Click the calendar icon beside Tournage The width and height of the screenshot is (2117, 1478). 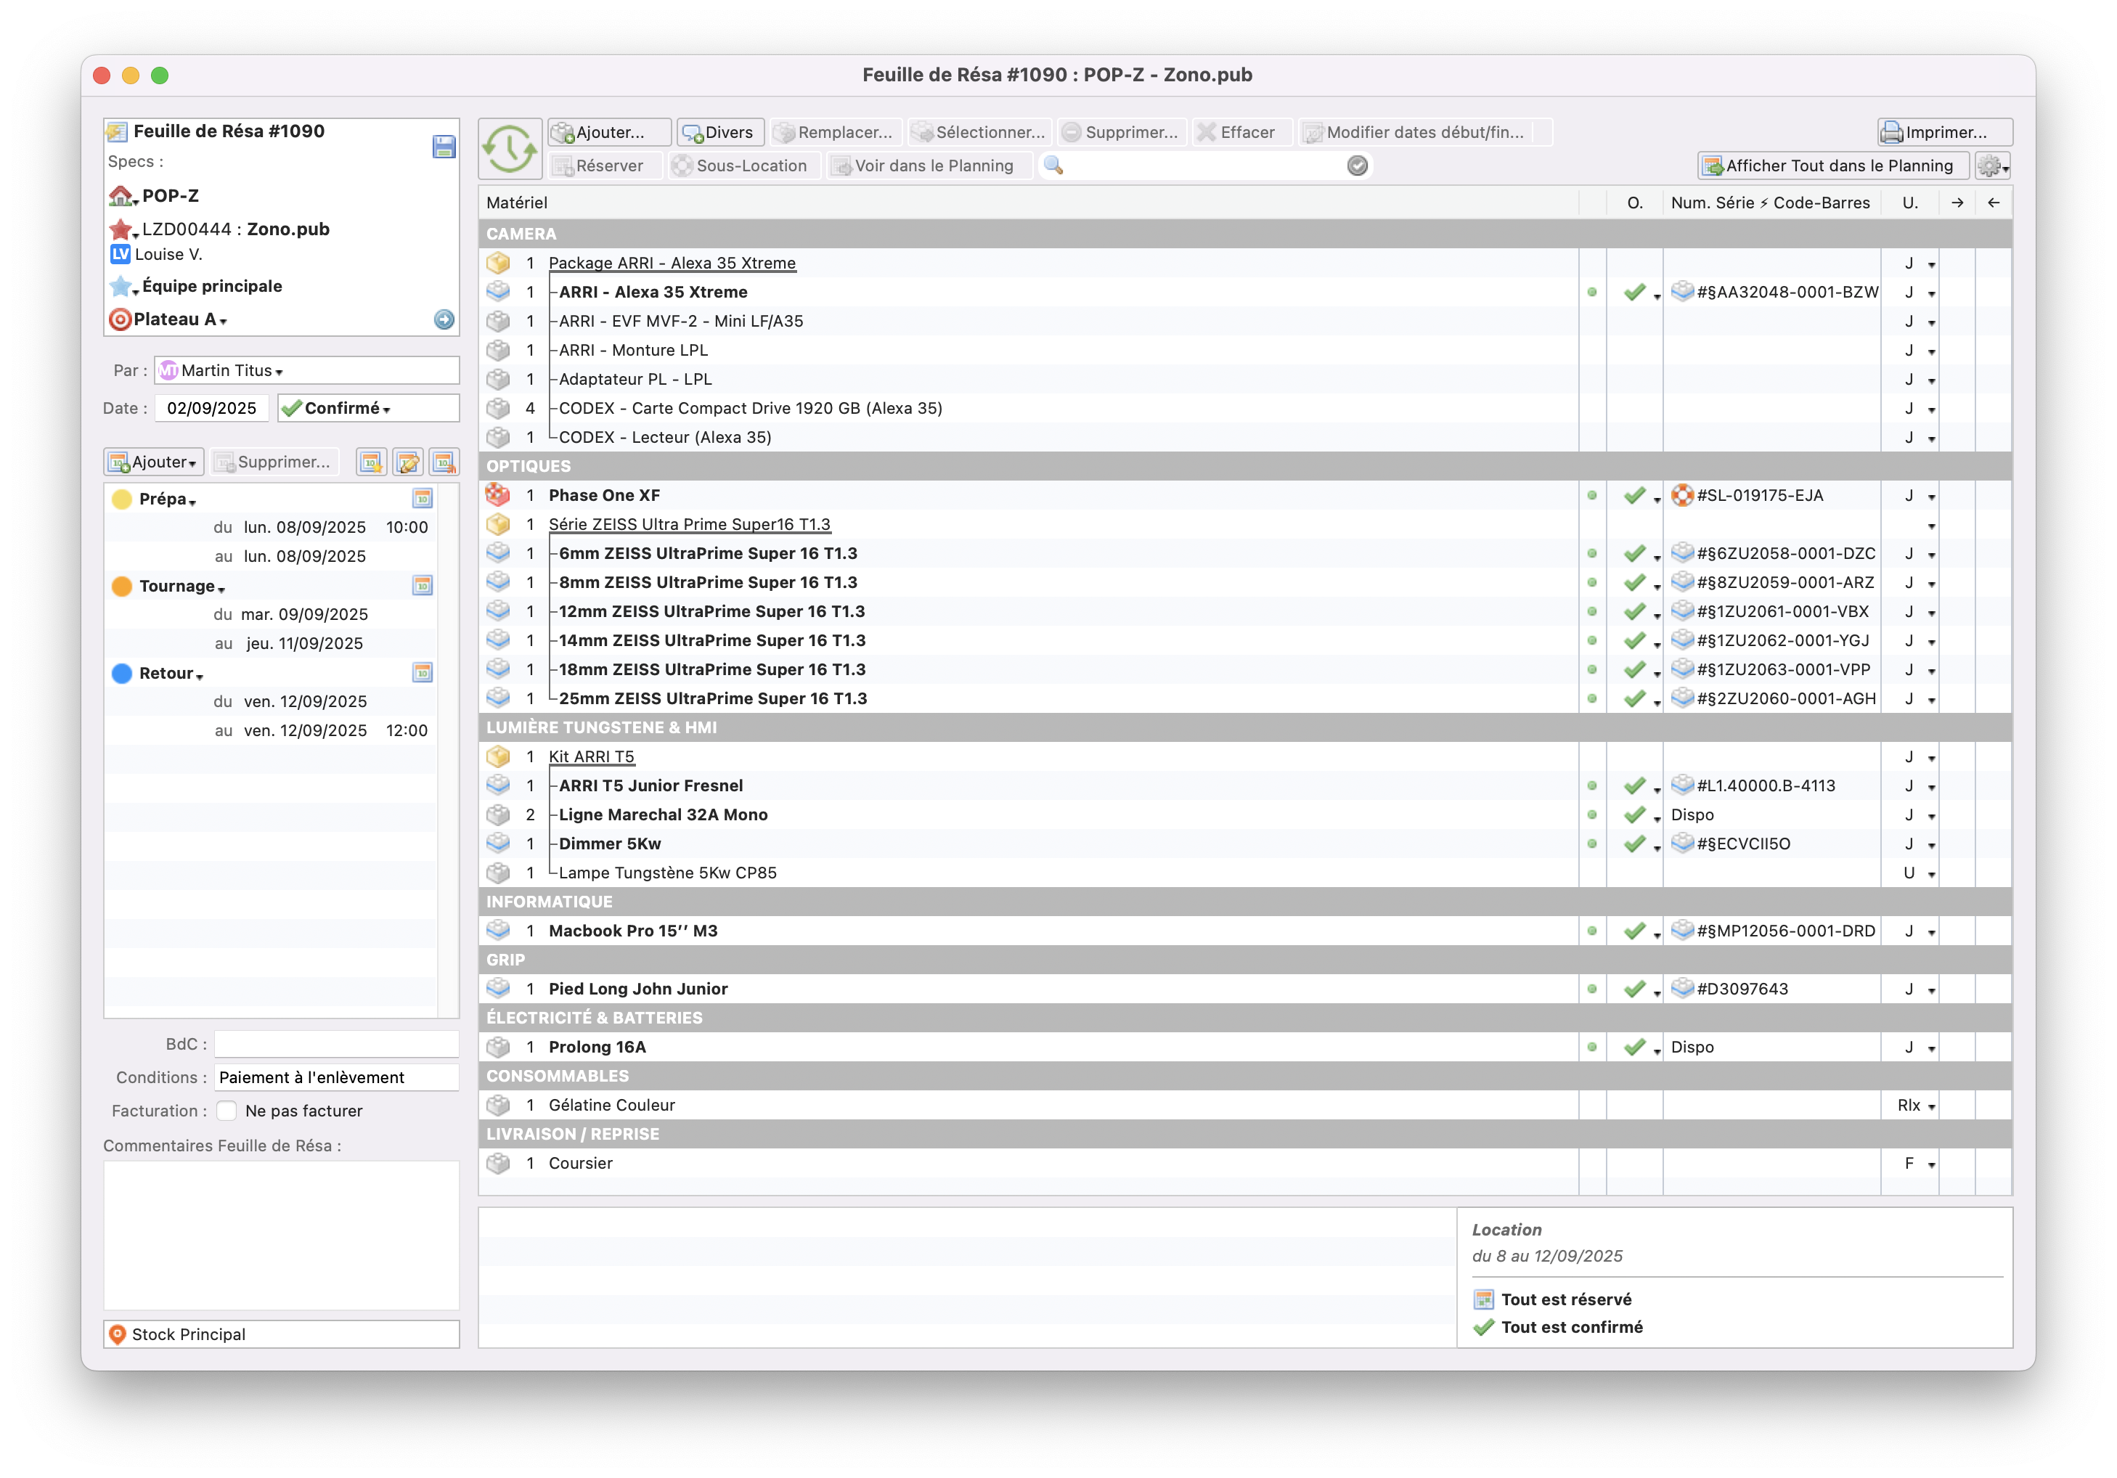423,586
